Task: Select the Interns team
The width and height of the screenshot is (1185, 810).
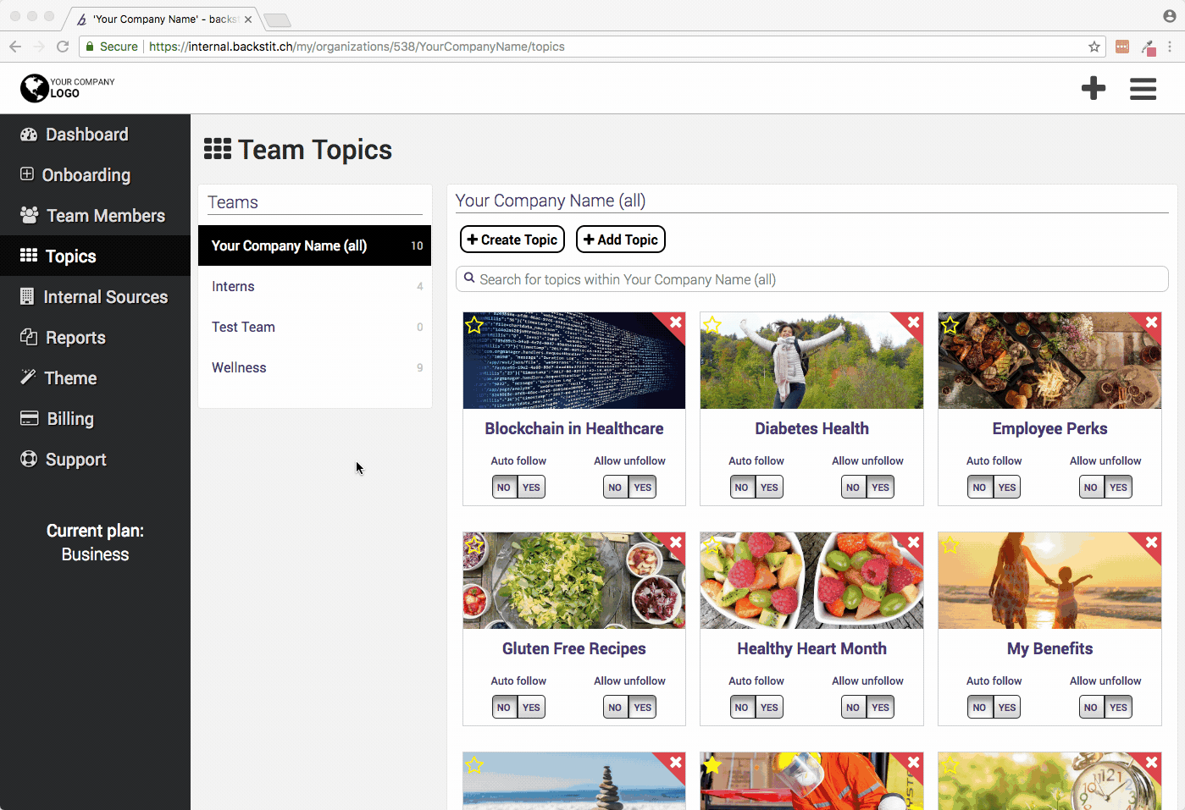Action: tap(314, 286)
